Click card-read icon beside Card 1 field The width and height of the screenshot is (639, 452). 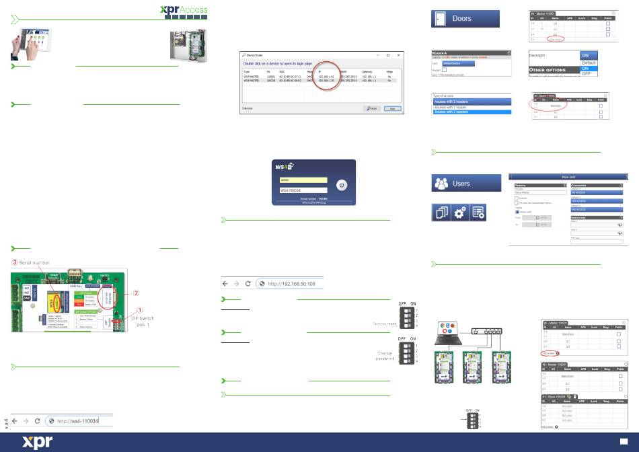click(x=620, y=225)
